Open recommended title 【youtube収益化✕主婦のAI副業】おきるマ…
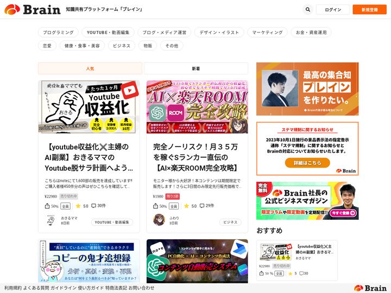Screen dimensions: 391x293 coord(314,249)
